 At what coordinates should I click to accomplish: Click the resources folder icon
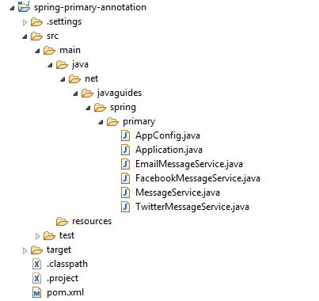(62, 221)
